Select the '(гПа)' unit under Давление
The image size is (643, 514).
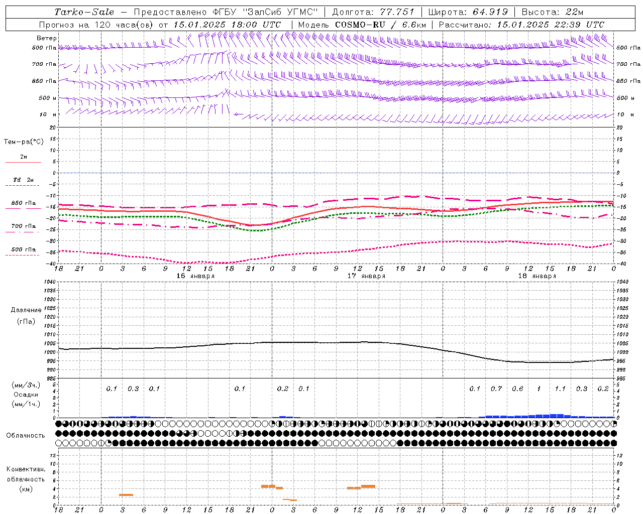tap(26, 321)
